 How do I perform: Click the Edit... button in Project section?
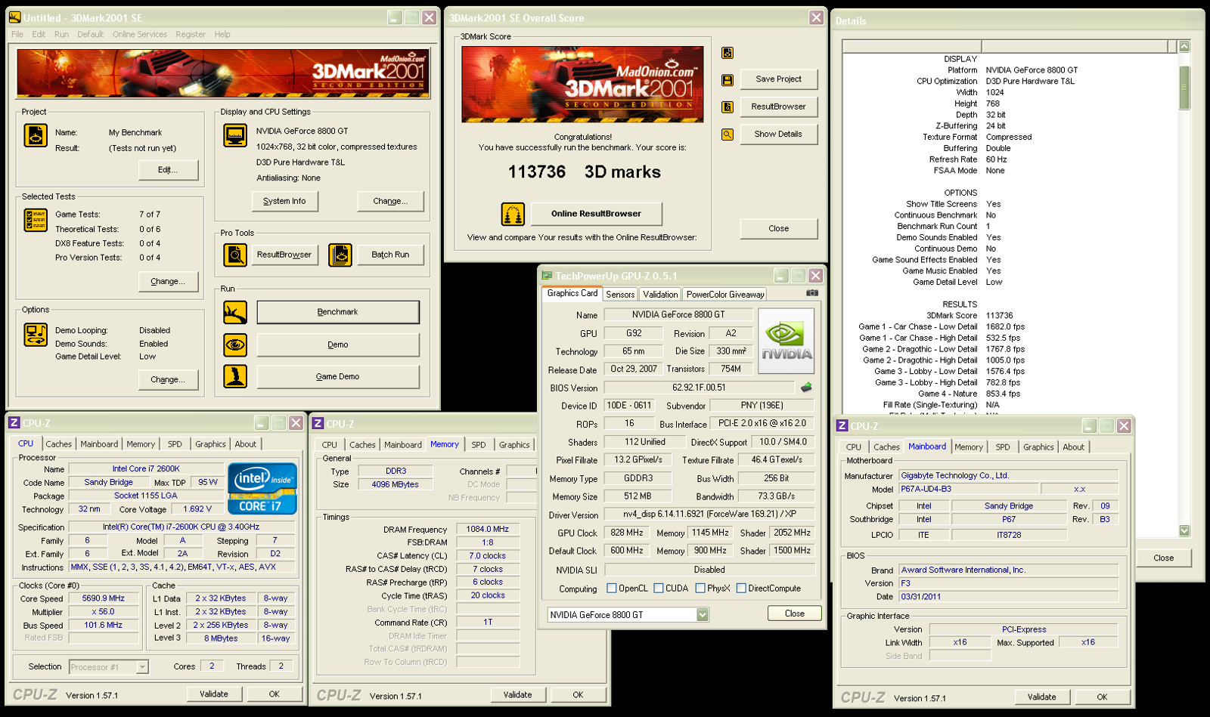click(x=168, y=170)
